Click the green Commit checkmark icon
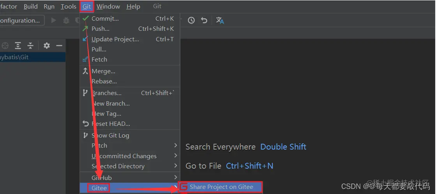 (x=86, y=18)
